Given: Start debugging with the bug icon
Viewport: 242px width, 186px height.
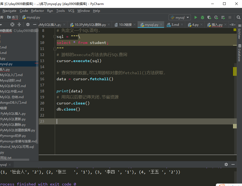Looking at the screenshot, I should pyautogui.click(x=203, y=17).
